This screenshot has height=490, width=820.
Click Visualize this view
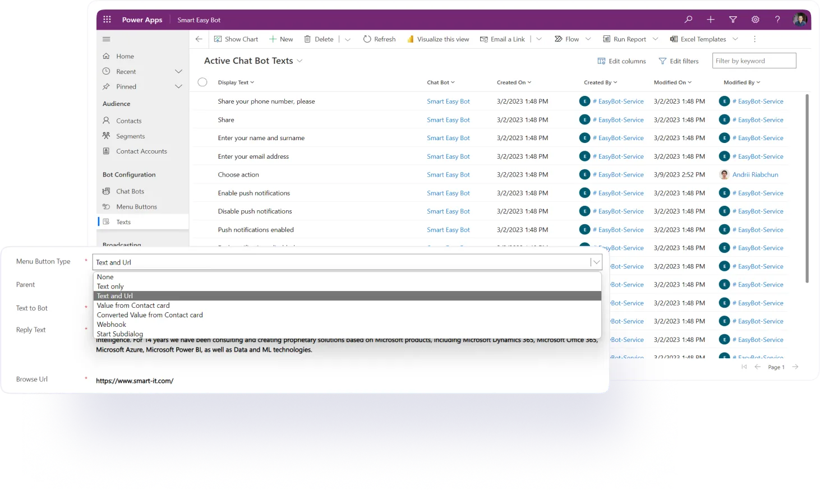(x=438, y=39)
